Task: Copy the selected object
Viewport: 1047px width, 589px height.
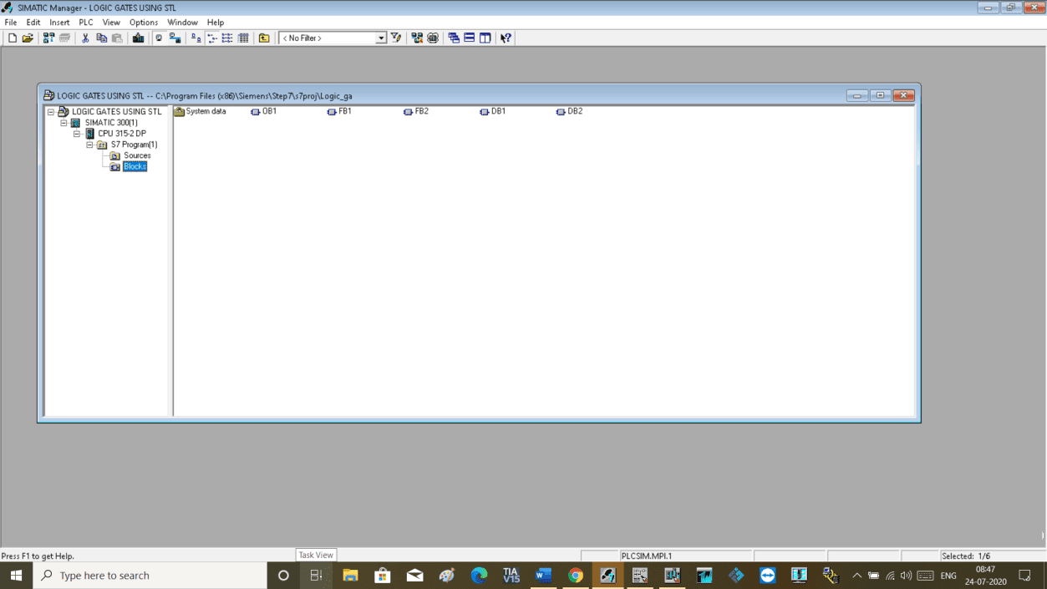Action: pos(102,38)
